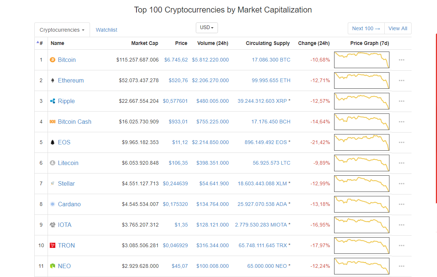Open the three-dot menu for Litecoin row
Screen dimensions: 437x277
[401, 163]
